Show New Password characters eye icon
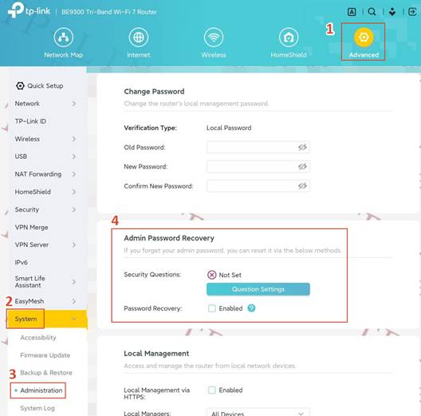Viewport: 421px width, 416px height. coord(302,166)
